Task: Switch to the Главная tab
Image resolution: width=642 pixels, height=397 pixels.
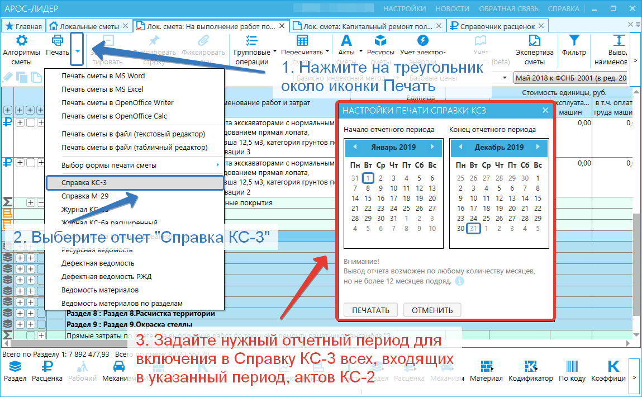Action: click(24, 26)
